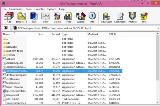Sort by the Name column header
Viewport: 160px width, 106px height.
coord(14,34)
